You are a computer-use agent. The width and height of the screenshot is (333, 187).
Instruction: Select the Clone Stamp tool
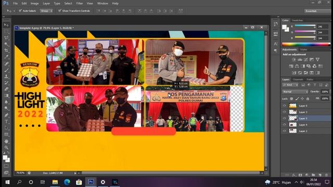6,76
